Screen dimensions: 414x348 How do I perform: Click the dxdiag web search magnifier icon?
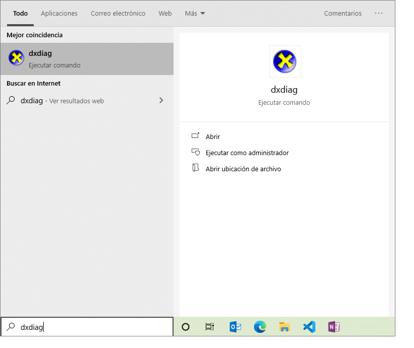[x=11, y=100]
